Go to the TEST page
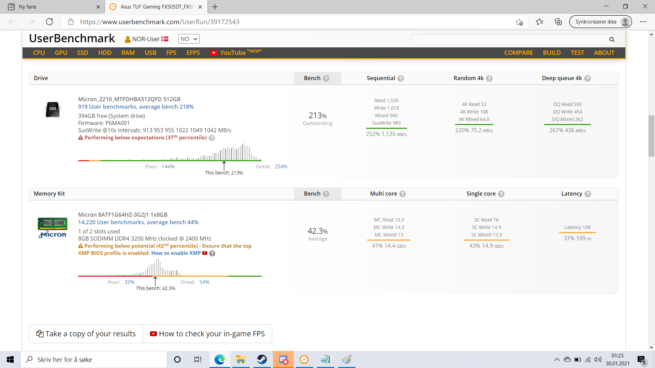 (577, 53)
